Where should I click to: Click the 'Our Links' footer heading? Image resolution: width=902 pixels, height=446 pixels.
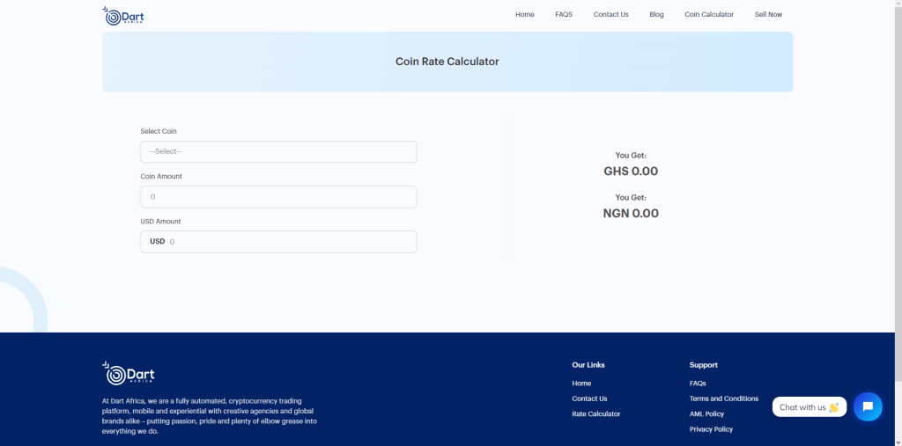(x=588, y=365)
